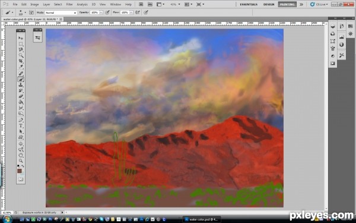356x223 pixels.
Task: Select the History Brush tool
Action: pyautogui.click(x=21, y=90)
